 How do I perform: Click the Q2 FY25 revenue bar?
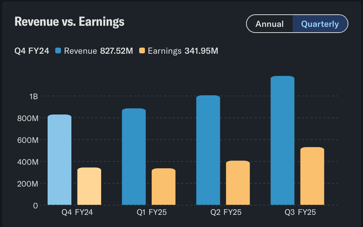208,150
